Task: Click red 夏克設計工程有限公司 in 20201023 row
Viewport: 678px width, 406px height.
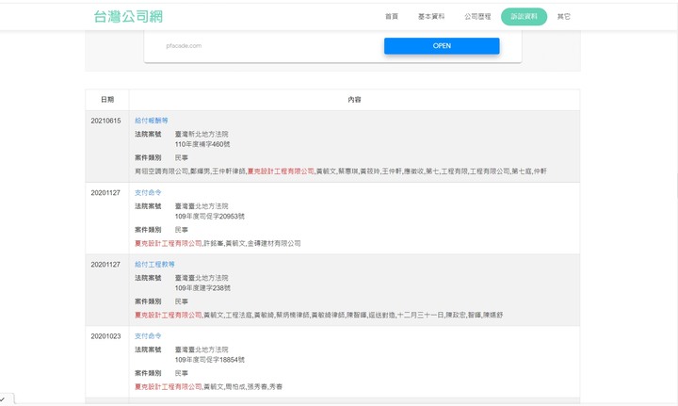Action: tap(169, 386)
